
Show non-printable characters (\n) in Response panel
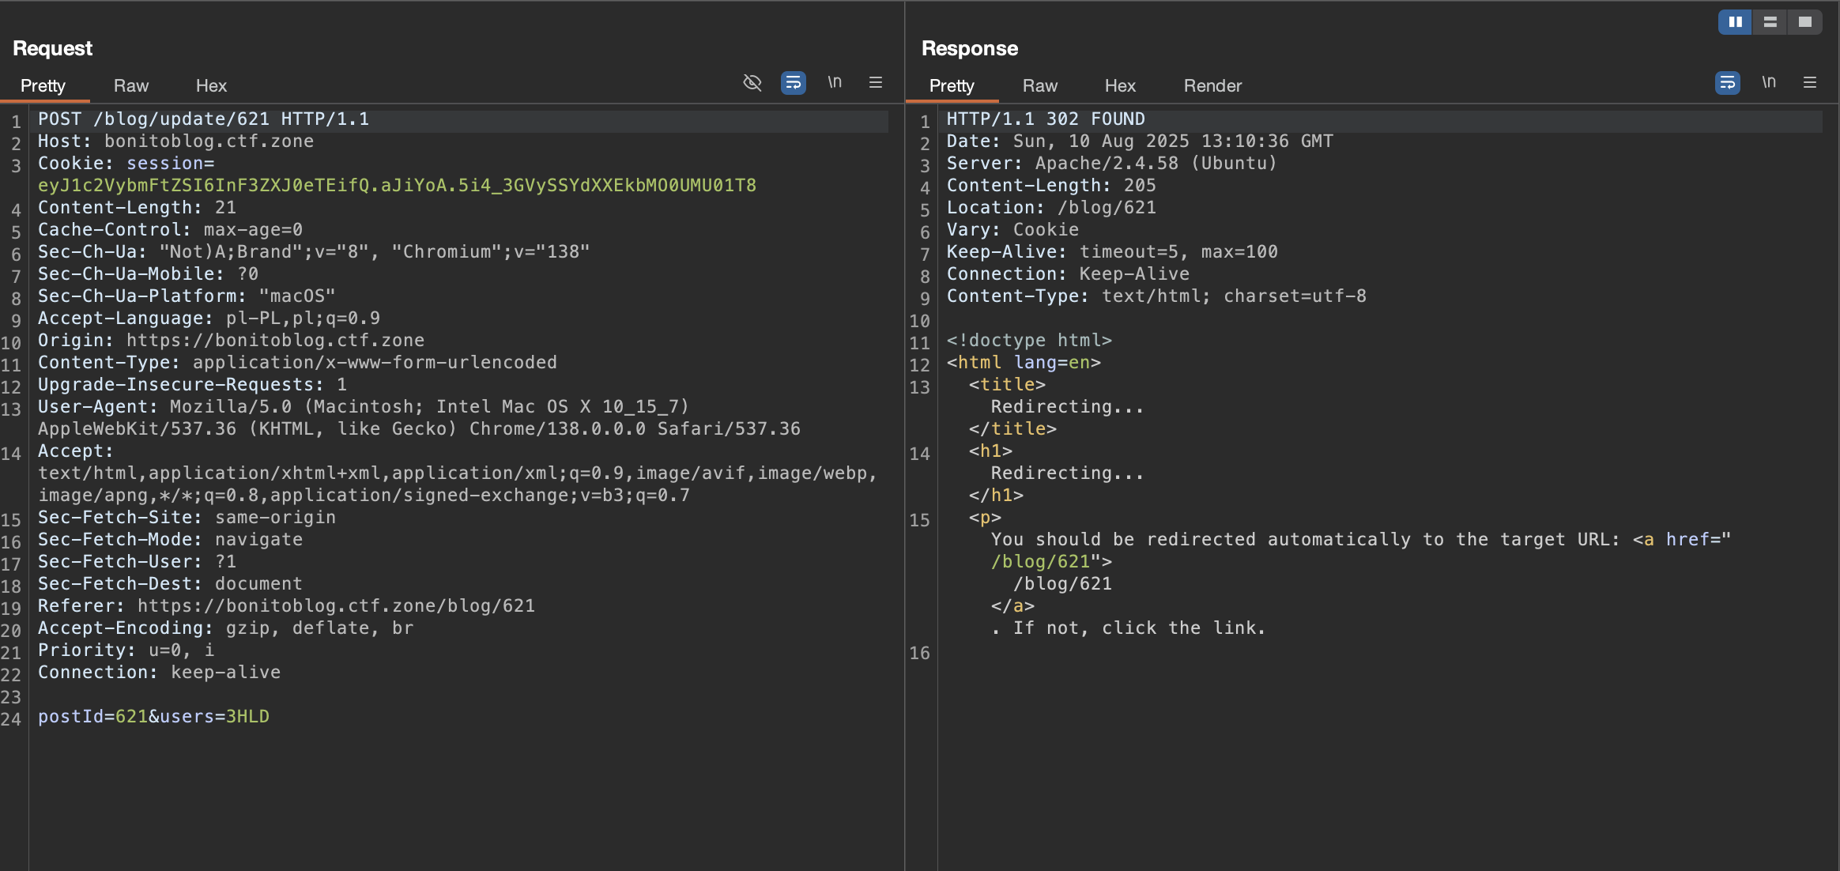coord(1769,82)
